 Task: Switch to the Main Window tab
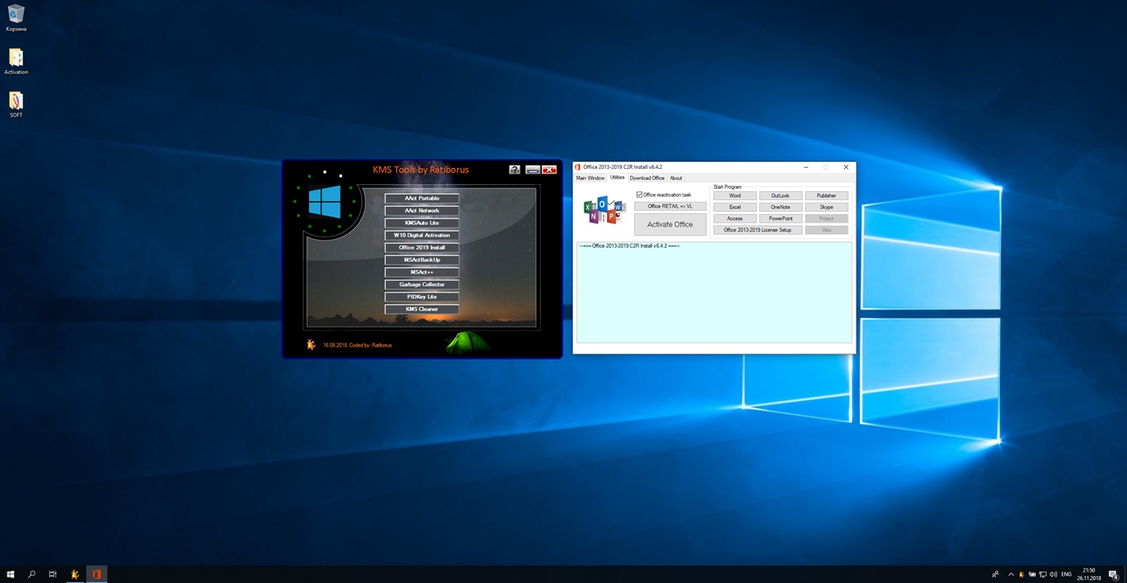click(590, 178)
